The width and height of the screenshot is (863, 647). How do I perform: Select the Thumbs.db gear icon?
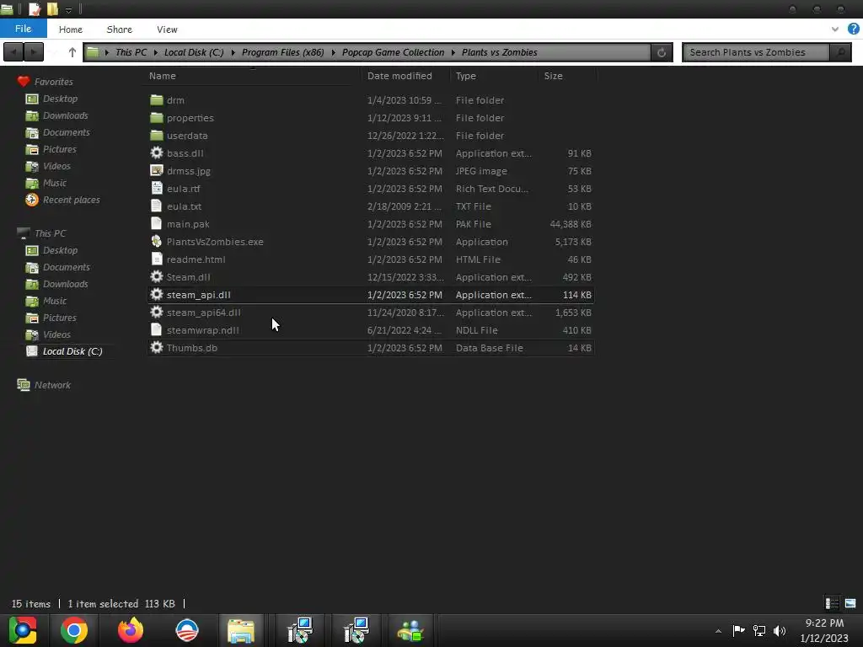157,348
